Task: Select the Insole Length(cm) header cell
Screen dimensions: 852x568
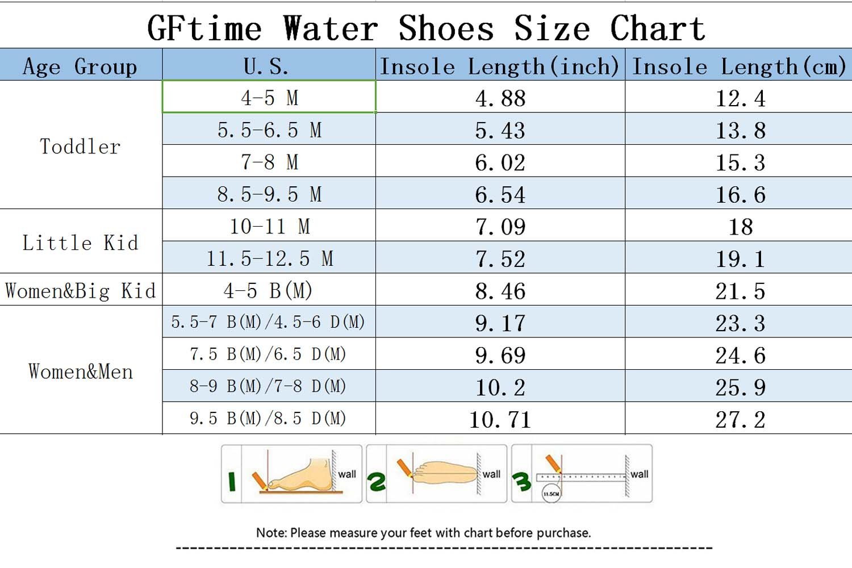Action: pyautogui.click(x=739, y=65)
